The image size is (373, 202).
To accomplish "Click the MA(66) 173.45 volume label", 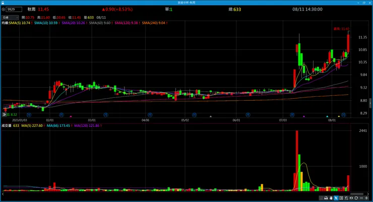I will click(59, 126).
